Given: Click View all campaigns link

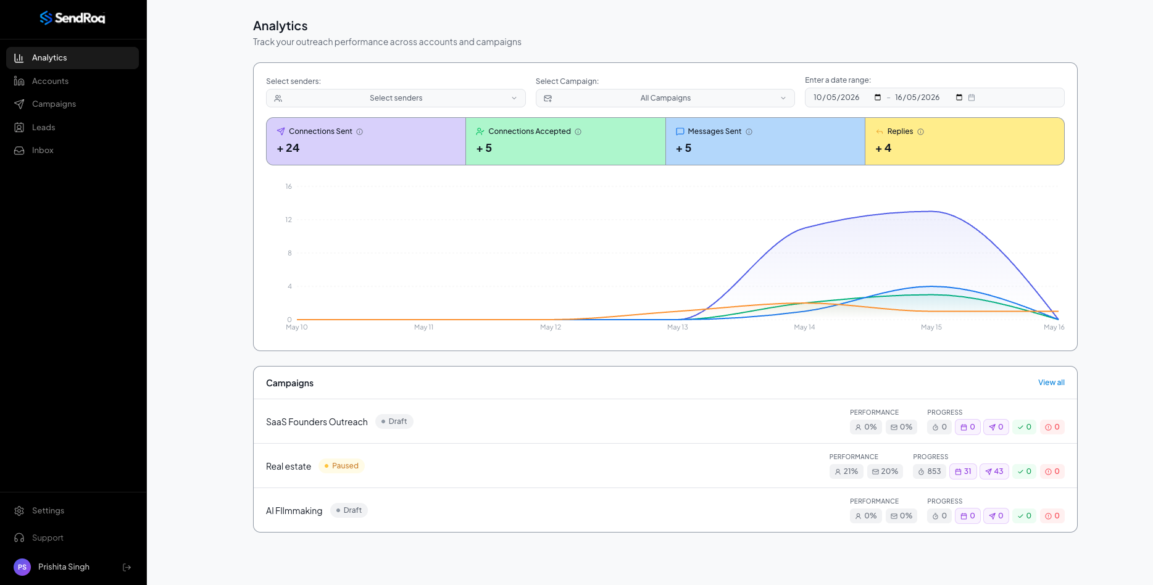Looking at the screenshot, I should click(1051, 383).
